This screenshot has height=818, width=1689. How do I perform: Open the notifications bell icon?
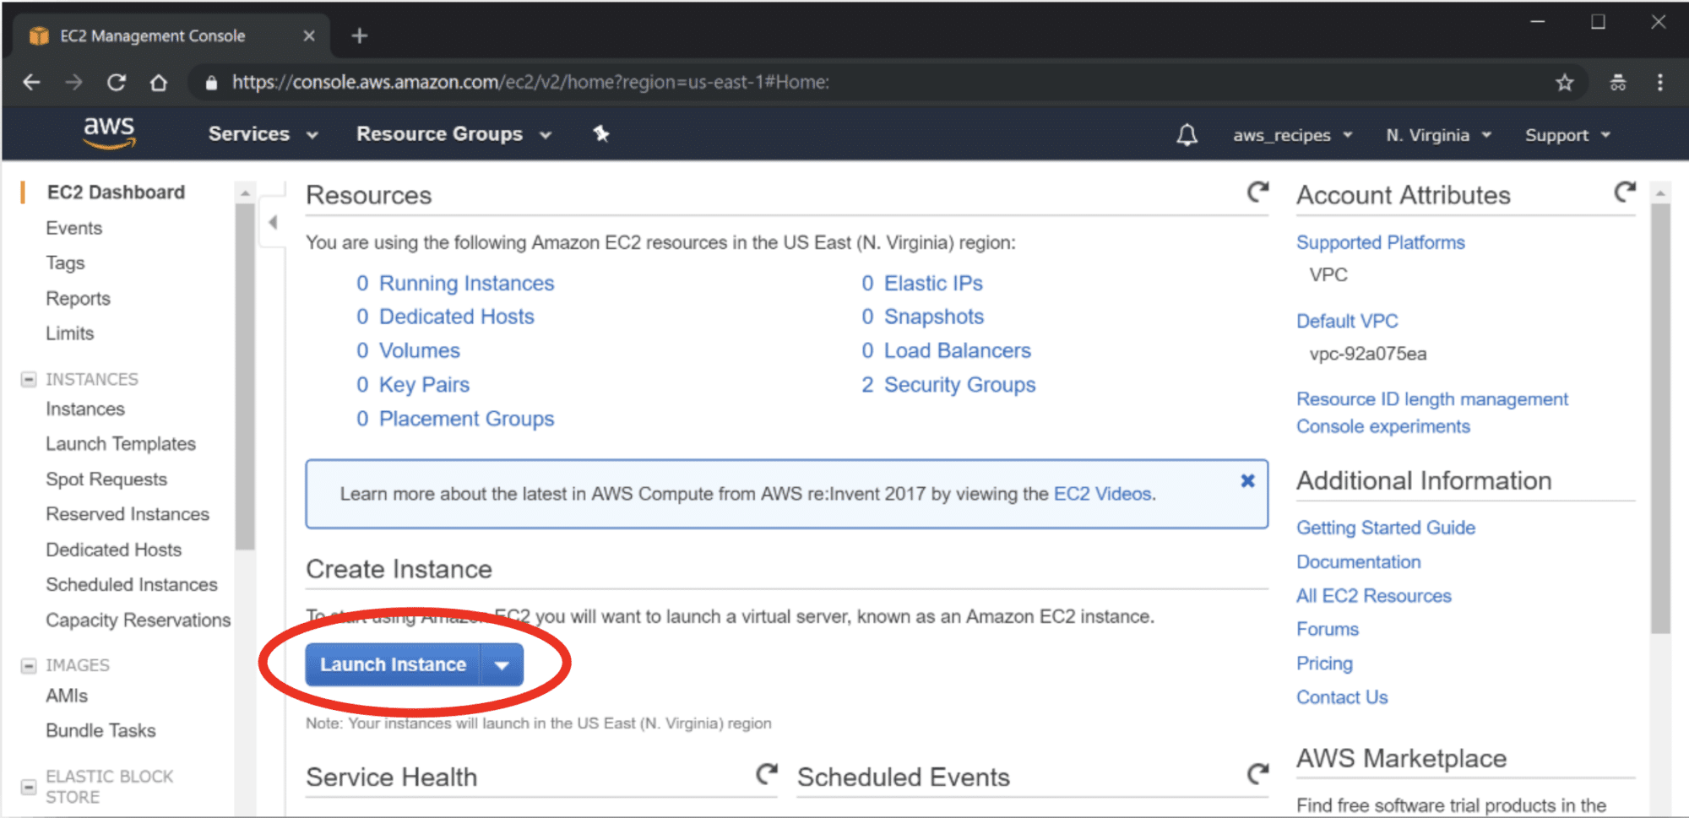point(1187,135)
